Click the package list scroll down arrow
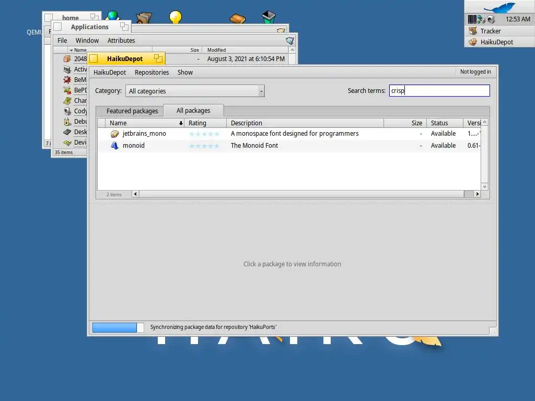 [x=484, y=187]
